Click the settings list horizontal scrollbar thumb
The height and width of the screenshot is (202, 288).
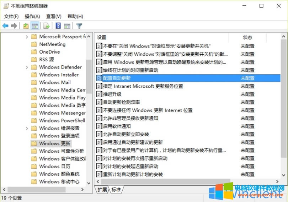(x=166, y=181)
